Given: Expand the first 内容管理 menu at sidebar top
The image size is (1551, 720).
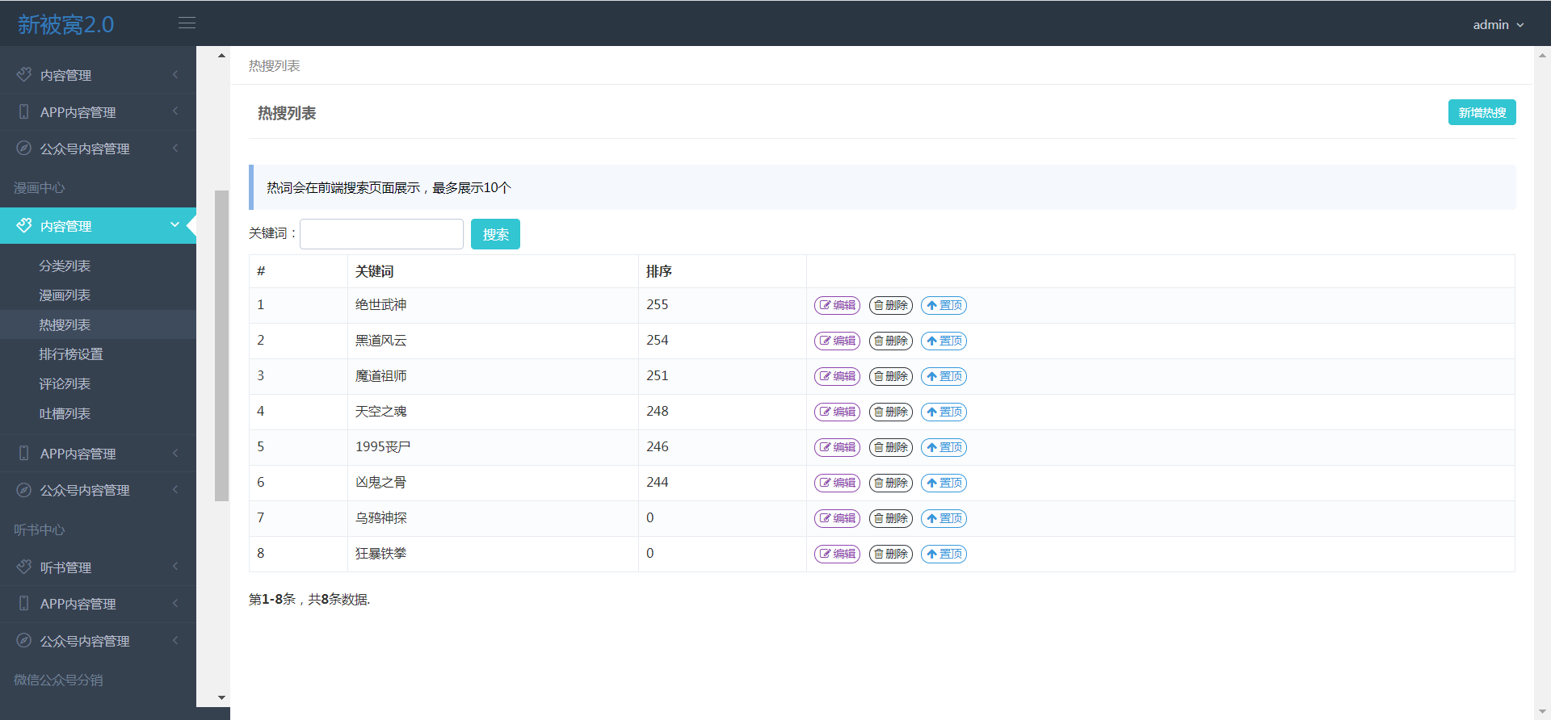Looking at the screenshot, I should tap(98, 75).
